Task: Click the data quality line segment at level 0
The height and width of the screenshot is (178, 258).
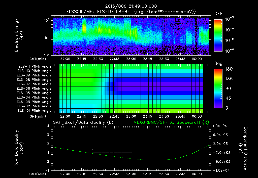Action: pos(168,162)
